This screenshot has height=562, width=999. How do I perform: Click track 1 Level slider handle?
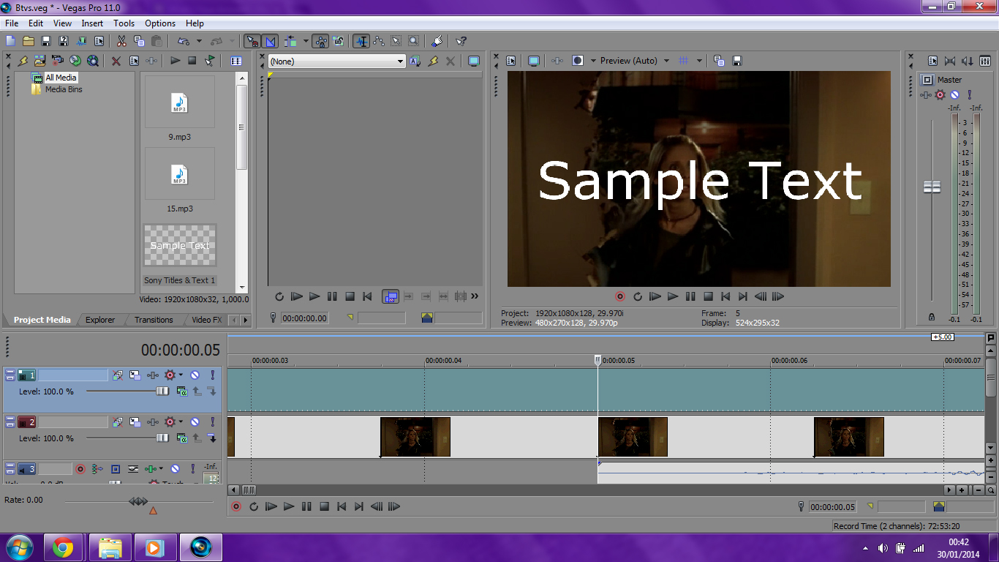click(162, 391)
